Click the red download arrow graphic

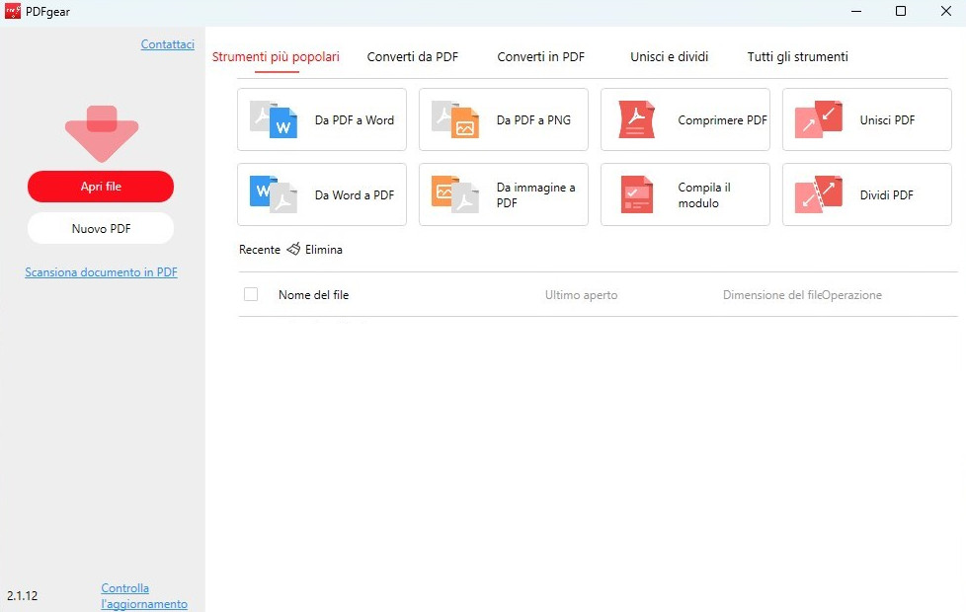(x=101, y=133)
